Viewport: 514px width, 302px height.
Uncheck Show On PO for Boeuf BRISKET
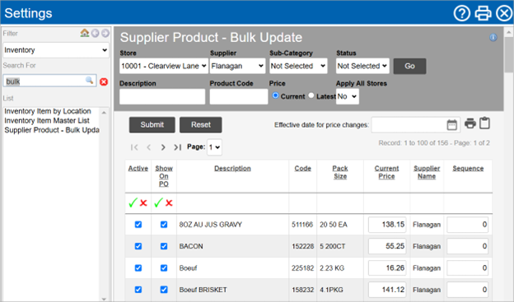tap(164, 290)
